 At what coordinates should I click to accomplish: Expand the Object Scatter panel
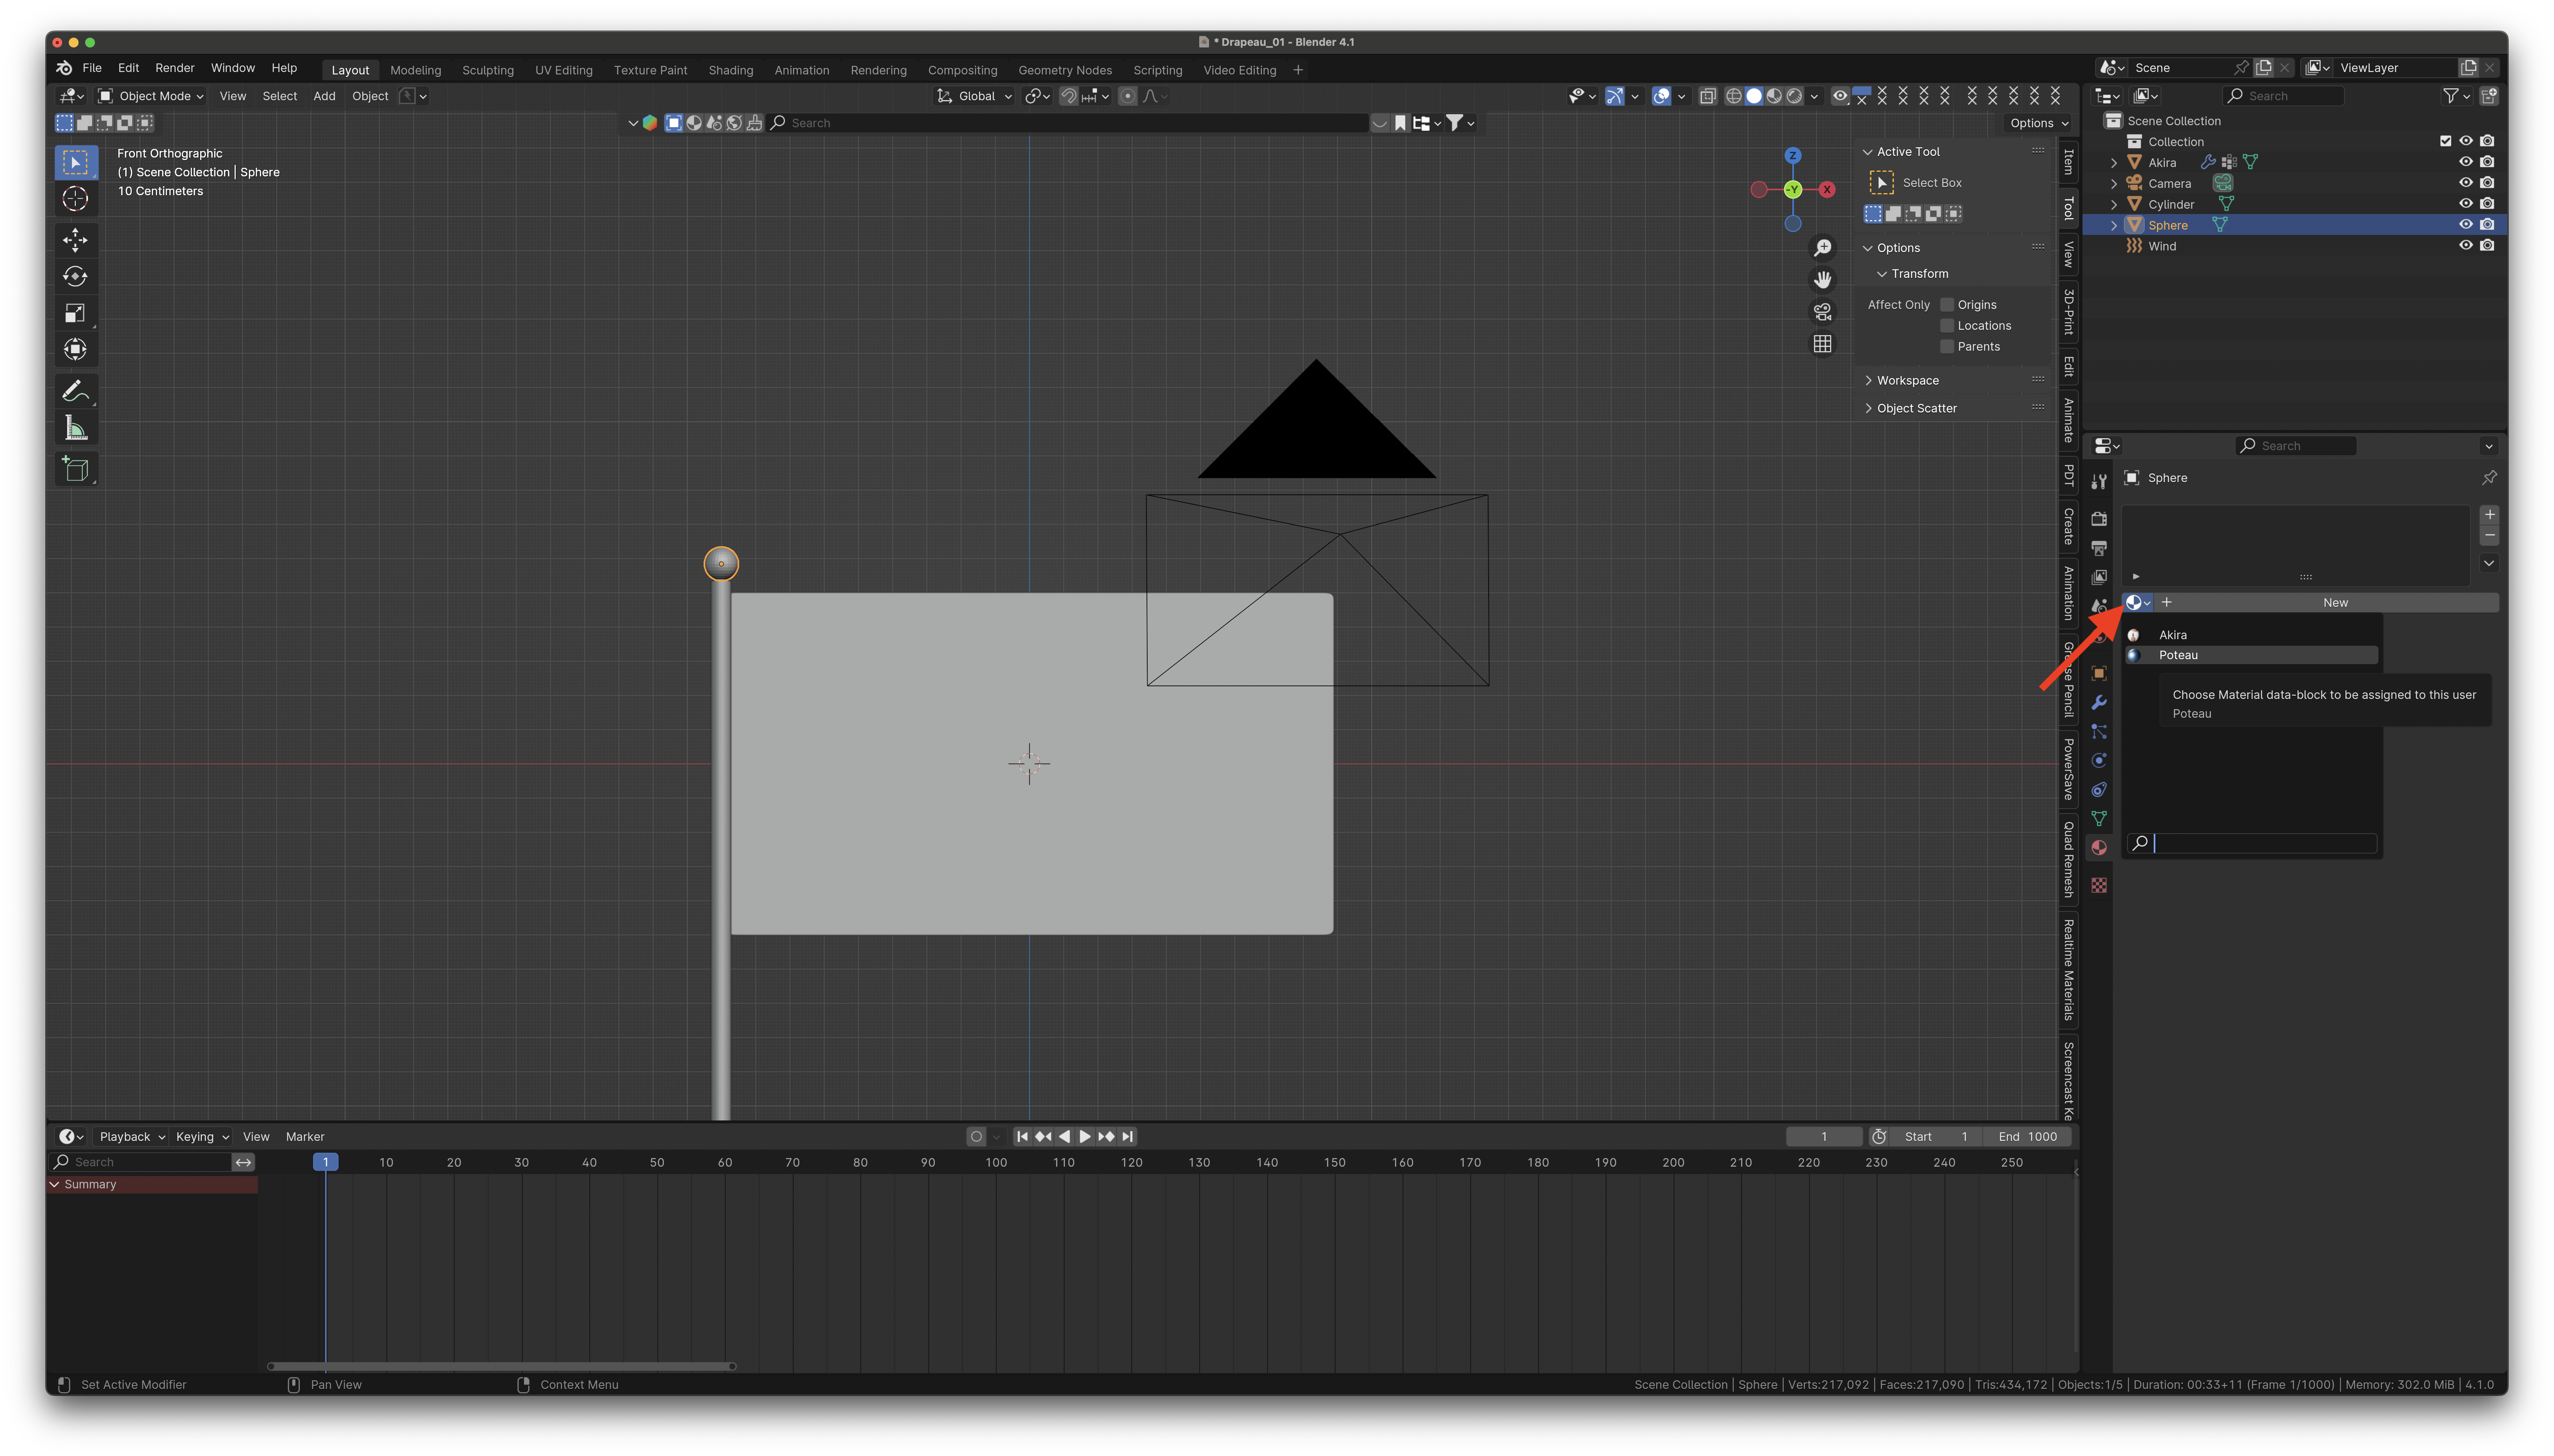[x=1867, y=409]
